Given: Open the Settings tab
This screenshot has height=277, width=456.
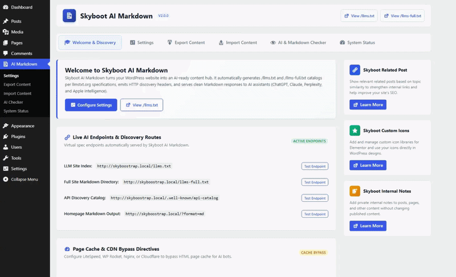Looking at the screenshot, I should 142,42.
